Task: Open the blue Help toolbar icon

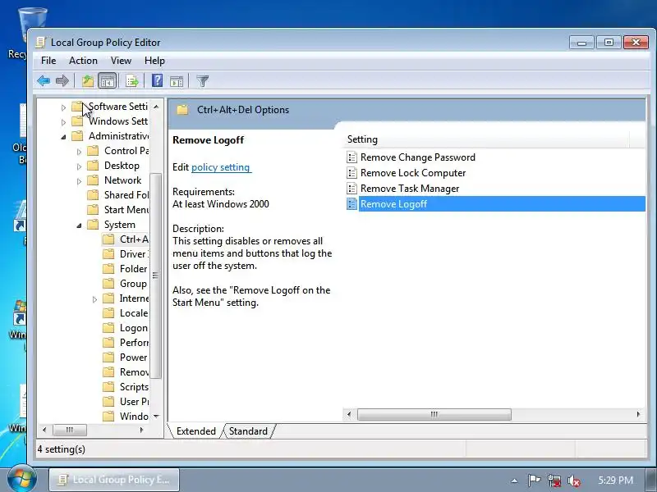Action: [157, 80]
